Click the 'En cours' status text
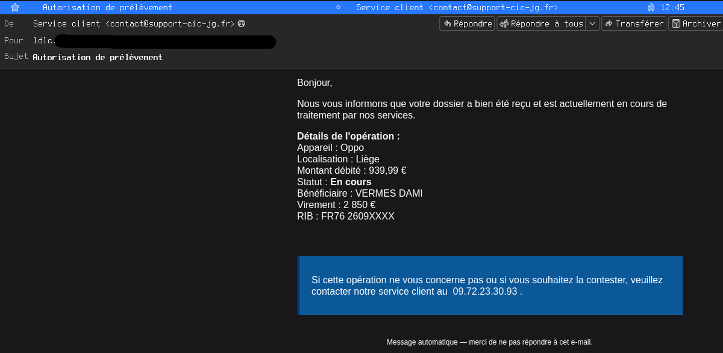This screenshot has width=723, height=353. click(x=351, y=182)
